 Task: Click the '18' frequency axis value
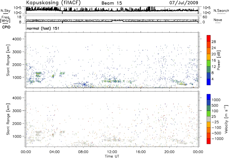click(19, 17)
